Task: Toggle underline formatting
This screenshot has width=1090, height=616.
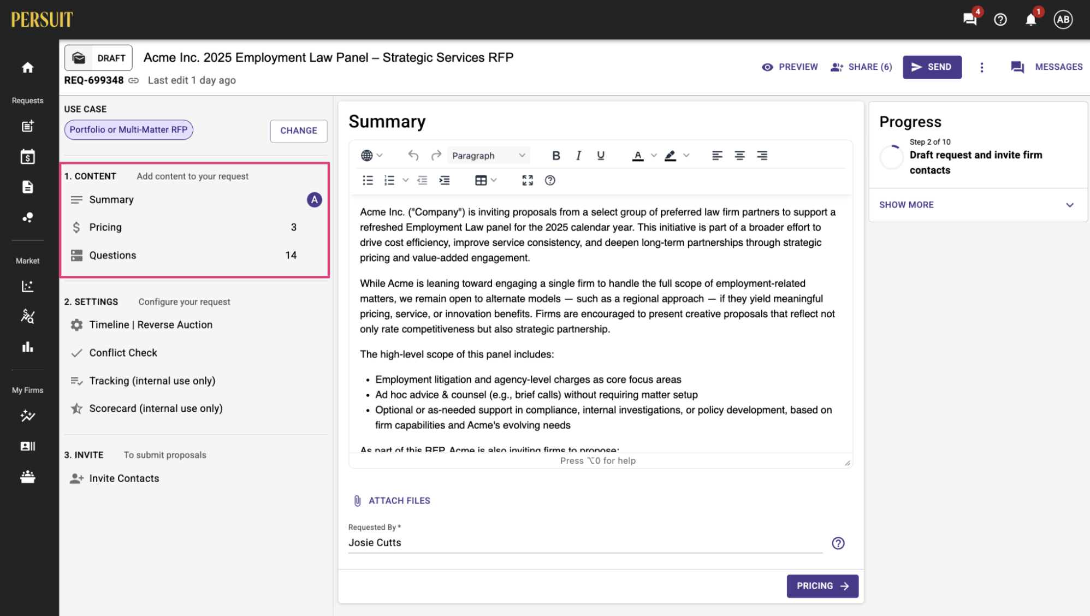Action: click(x=601, y=156)
